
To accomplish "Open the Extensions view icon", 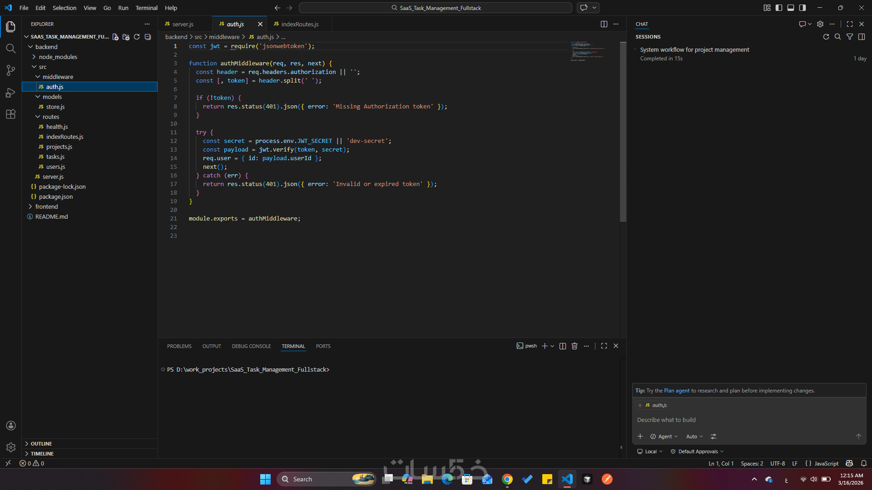I will coord(11,114).
